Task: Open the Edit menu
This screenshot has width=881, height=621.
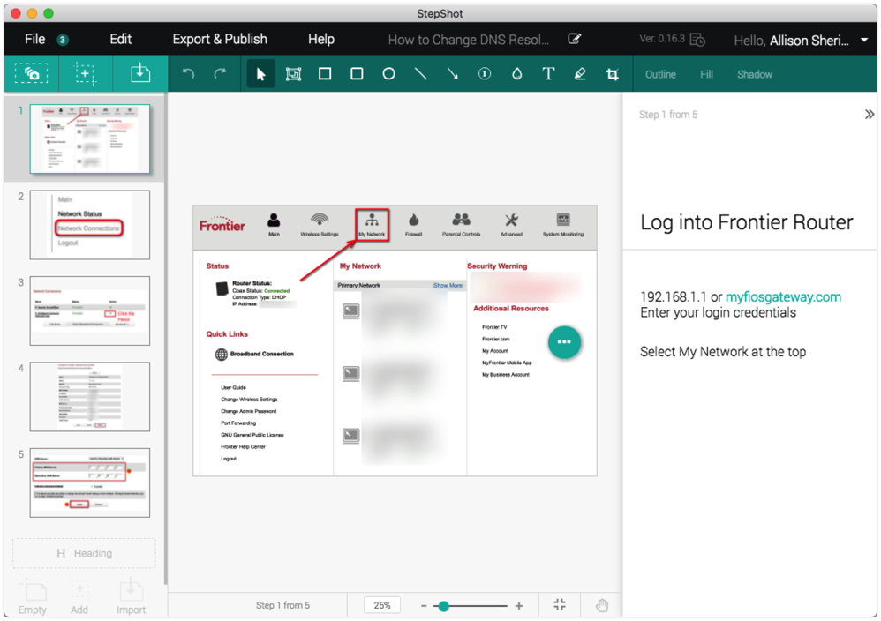Action: 121,39
